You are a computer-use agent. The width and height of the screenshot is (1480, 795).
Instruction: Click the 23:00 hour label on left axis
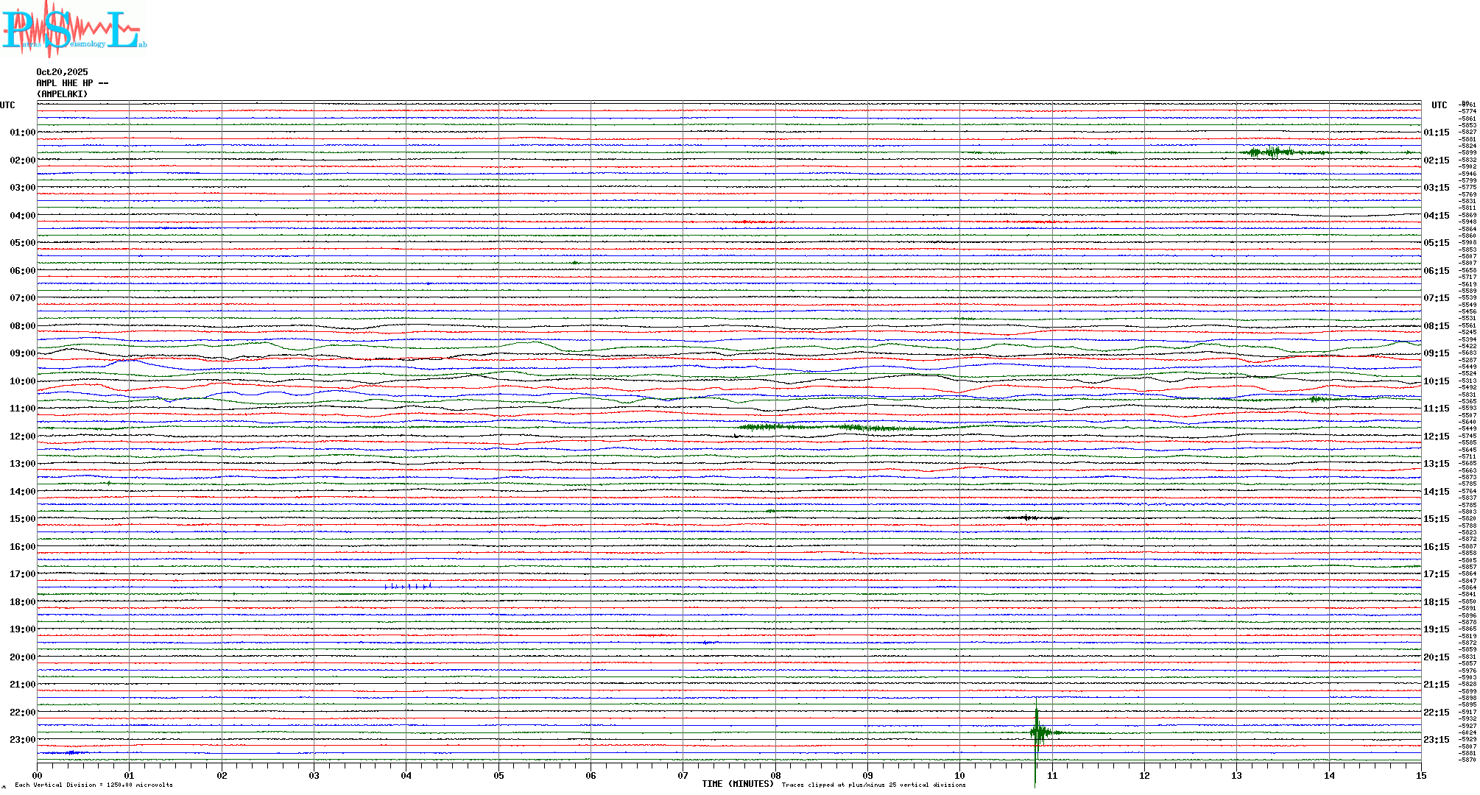point(22,740)
